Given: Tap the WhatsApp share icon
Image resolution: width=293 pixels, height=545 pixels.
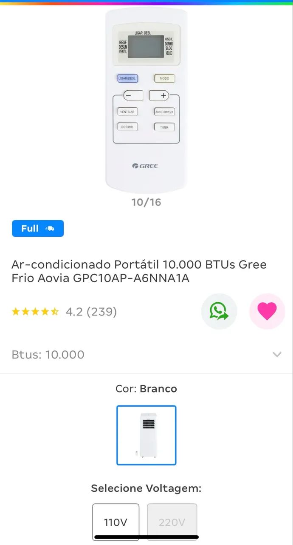Looking at the screenshot, I should [219, 311].
